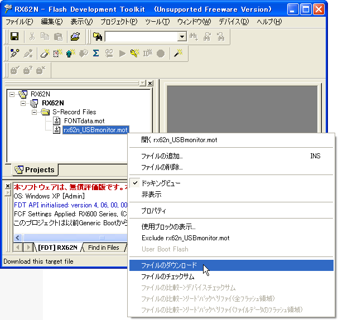The height and width of the screenshot is (320, 338).
Task: Choose ファイルのチェックサム in context menu
Action: (231, 277)
